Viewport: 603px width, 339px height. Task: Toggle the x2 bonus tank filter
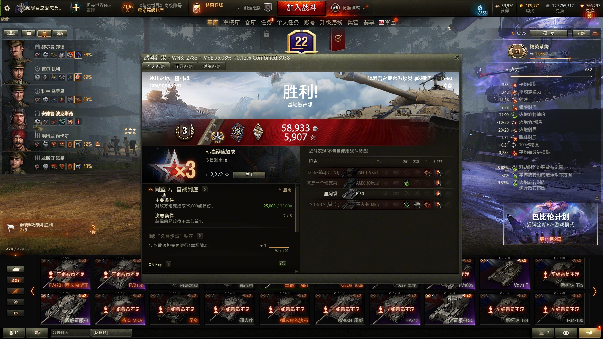(15, 280)
